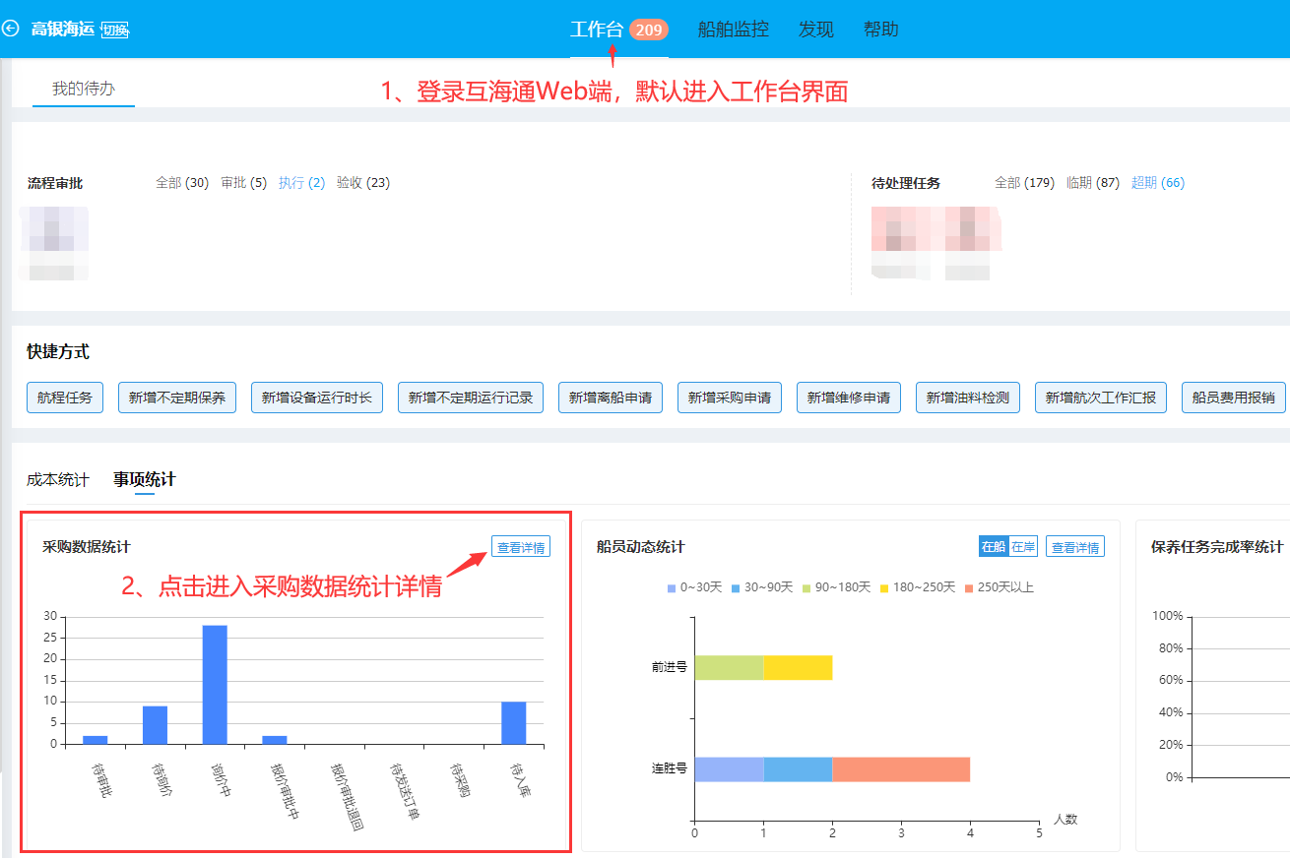Open the 发现 menu
Screen dimensions: 1290x858
tap(816, 30)
